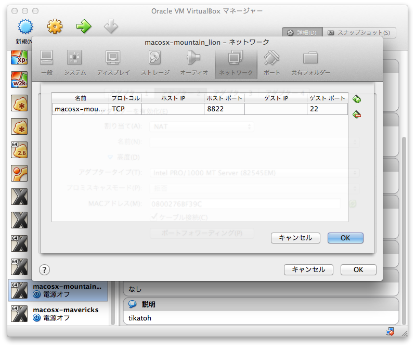This screenshot has height=347, width=415.
Task: Click the help question mark button
Action: click(x=45, y=269)
